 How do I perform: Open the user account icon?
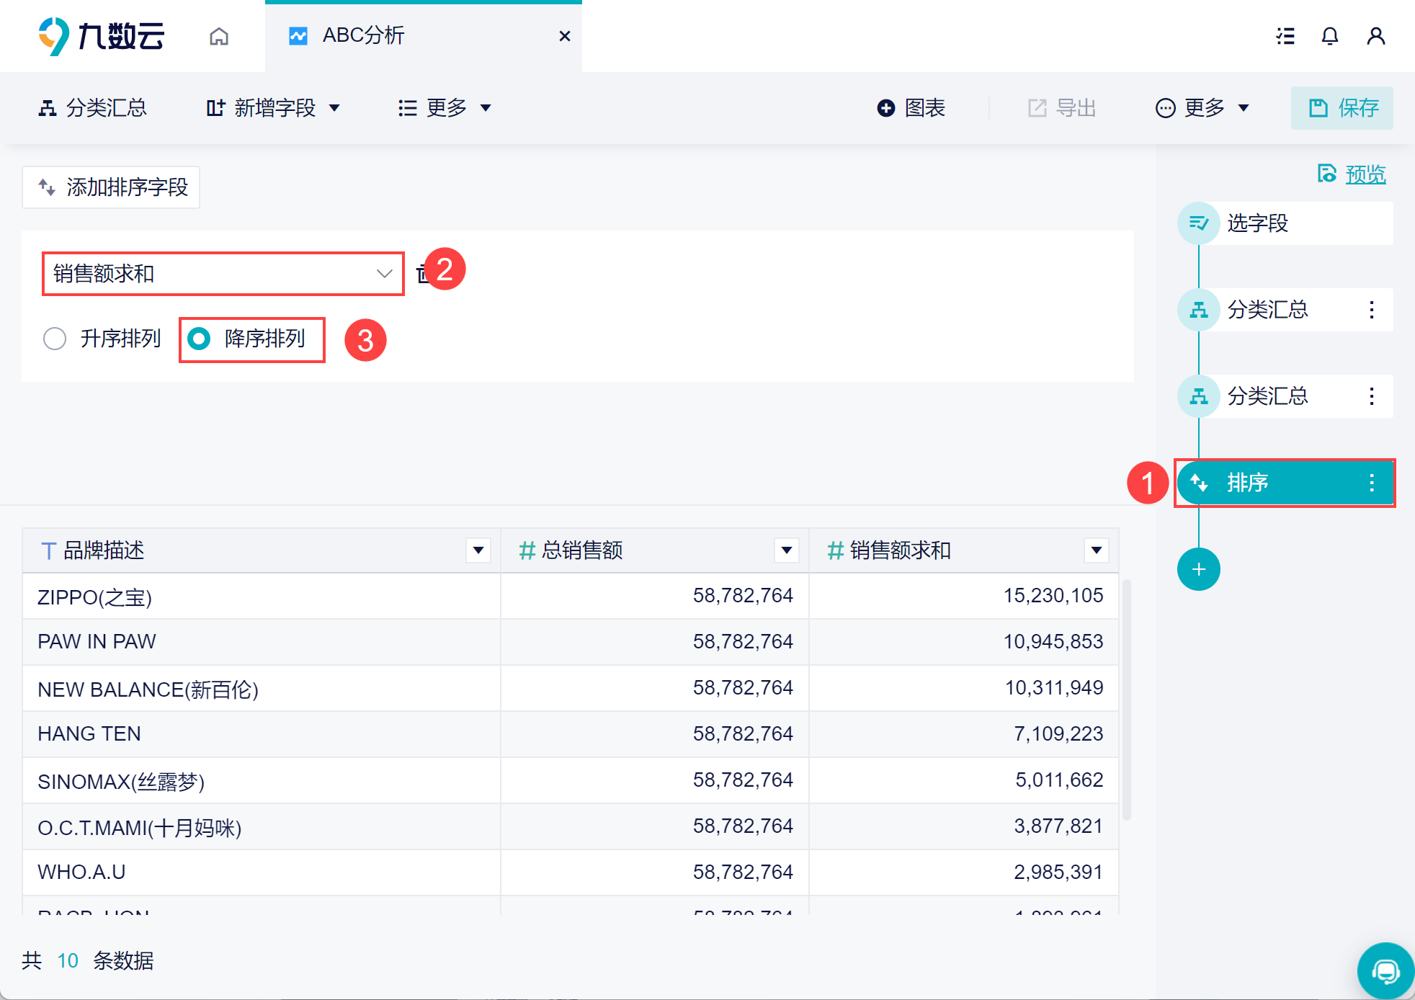click(x=1375, y=36)
